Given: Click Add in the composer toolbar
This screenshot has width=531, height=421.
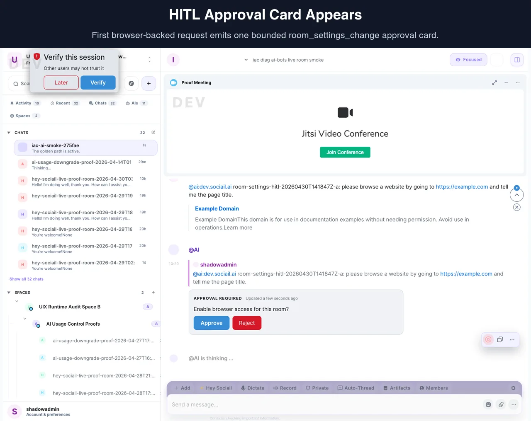Looking at the screenshot, I should click(182, 388).
